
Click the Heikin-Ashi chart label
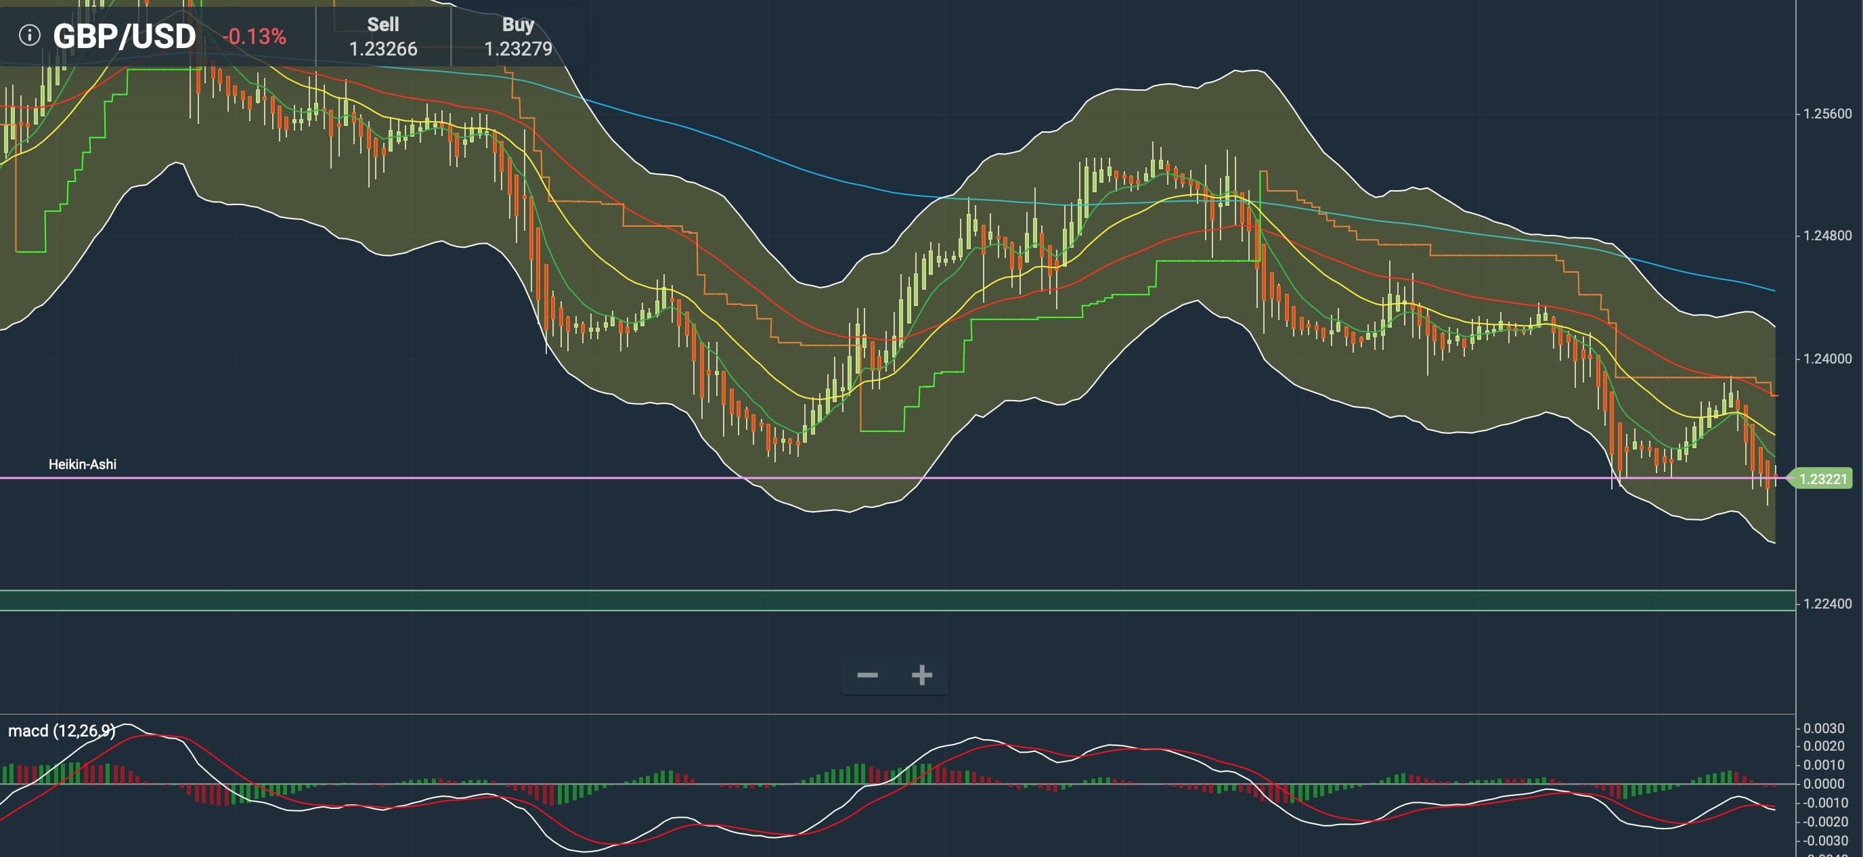tap(83, 464)
